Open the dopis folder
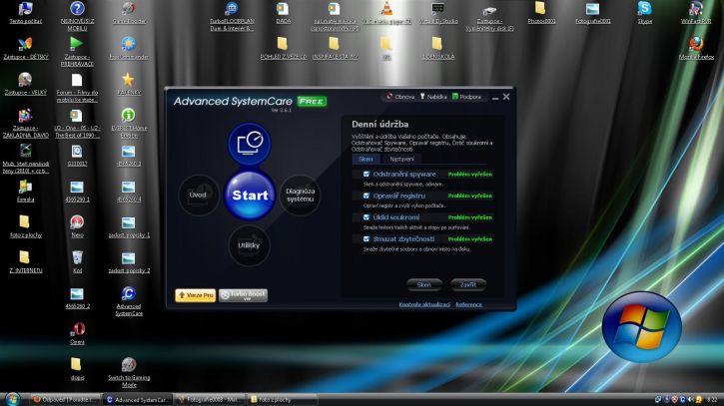This screenshot has width=724, height=406. point(77,369)
